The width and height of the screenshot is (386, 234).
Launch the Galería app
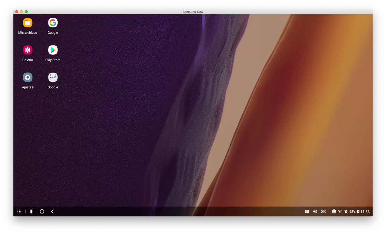click(27, 50)
